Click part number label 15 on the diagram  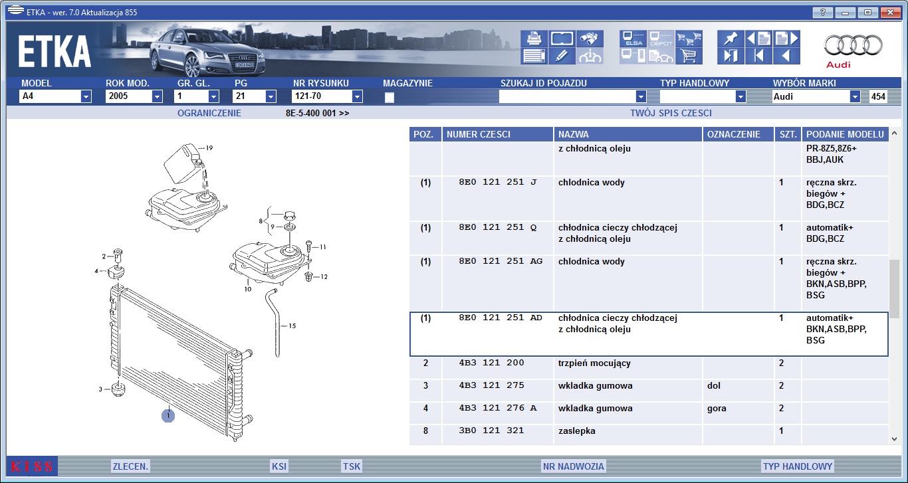292,326
